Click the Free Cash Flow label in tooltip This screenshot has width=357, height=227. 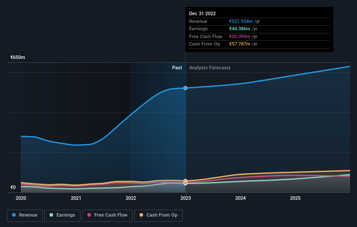click(x=206, y=36)
